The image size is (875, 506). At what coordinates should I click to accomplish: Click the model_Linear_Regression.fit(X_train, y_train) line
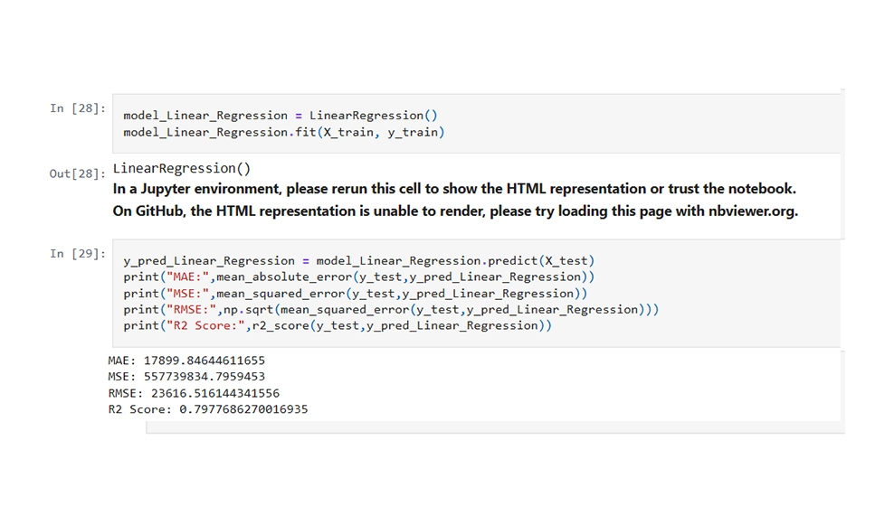[284, 132]
